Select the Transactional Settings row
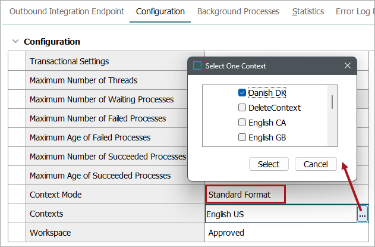This screenshot has width=375, height=247. [69, 61]
